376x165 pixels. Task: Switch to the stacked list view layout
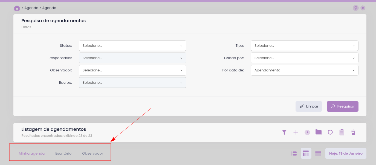294,154
